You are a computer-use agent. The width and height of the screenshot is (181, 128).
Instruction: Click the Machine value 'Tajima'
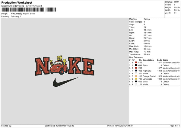(147, 19)
